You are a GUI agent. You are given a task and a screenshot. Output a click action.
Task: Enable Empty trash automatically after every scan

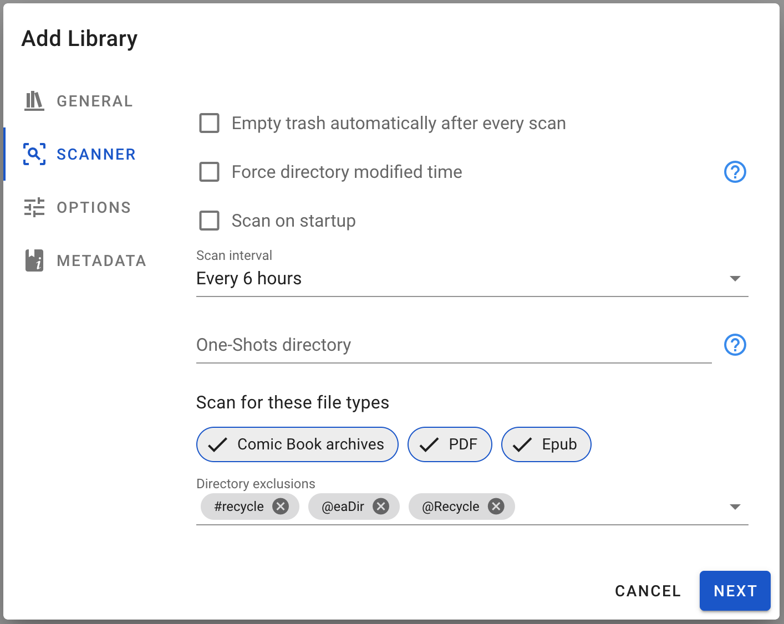[x=209, y=123]
